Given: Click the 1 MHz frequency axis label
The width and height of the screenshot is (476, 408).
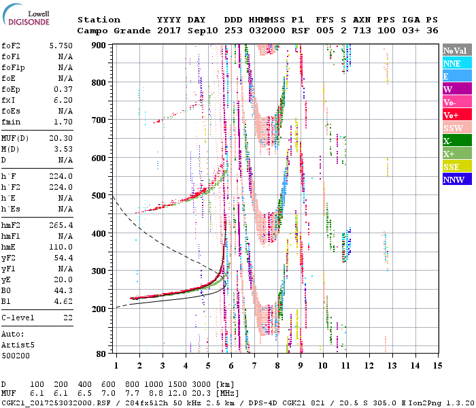Looking at the screenshot, I should [116, 365].
